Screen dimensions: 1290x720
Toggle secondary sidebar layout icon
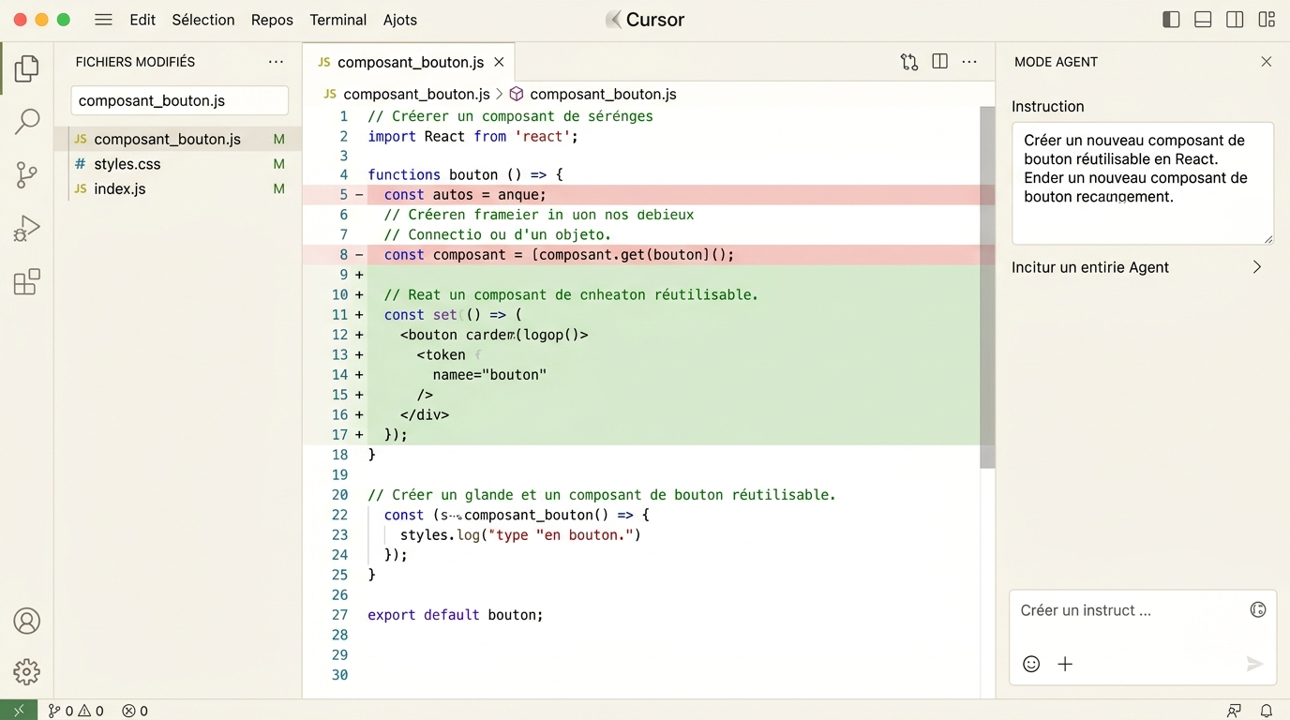(1235, 20)
